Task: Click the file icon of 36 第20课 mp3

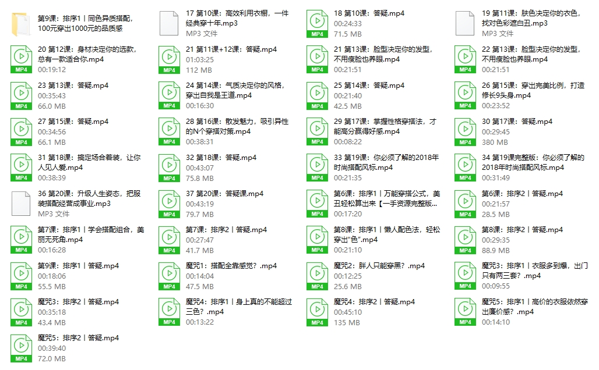Action: click(x=21, y=204)
